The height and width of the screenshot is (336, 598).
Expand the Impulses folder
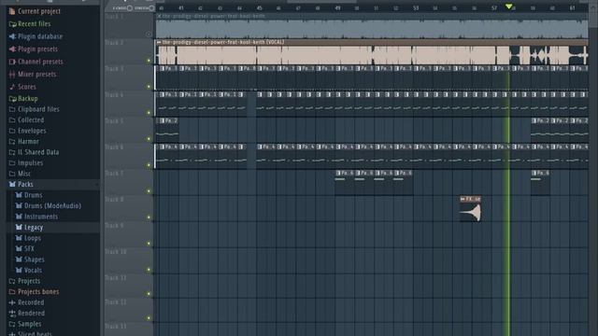12,163
